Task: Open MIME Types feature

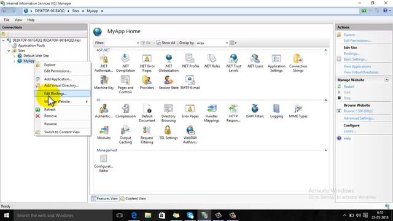Action: [x=298, y=111]
